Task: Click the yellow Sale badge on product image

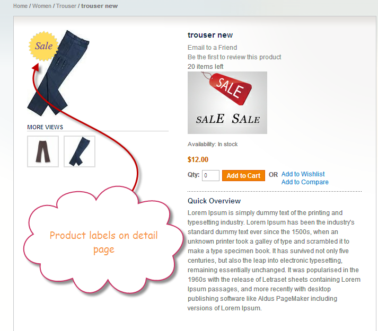Action: click(43, 46)
